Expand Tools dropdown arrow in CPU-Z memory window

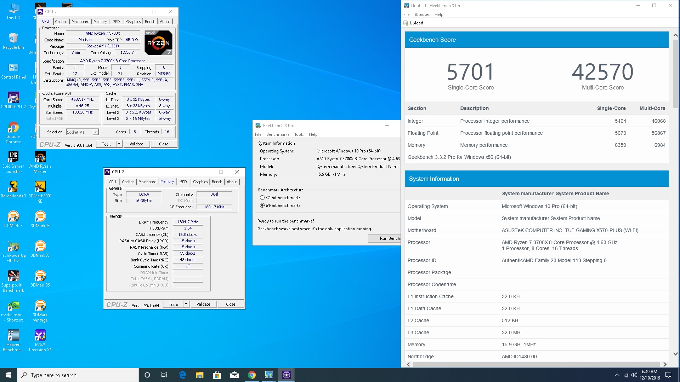coord(186,304)
